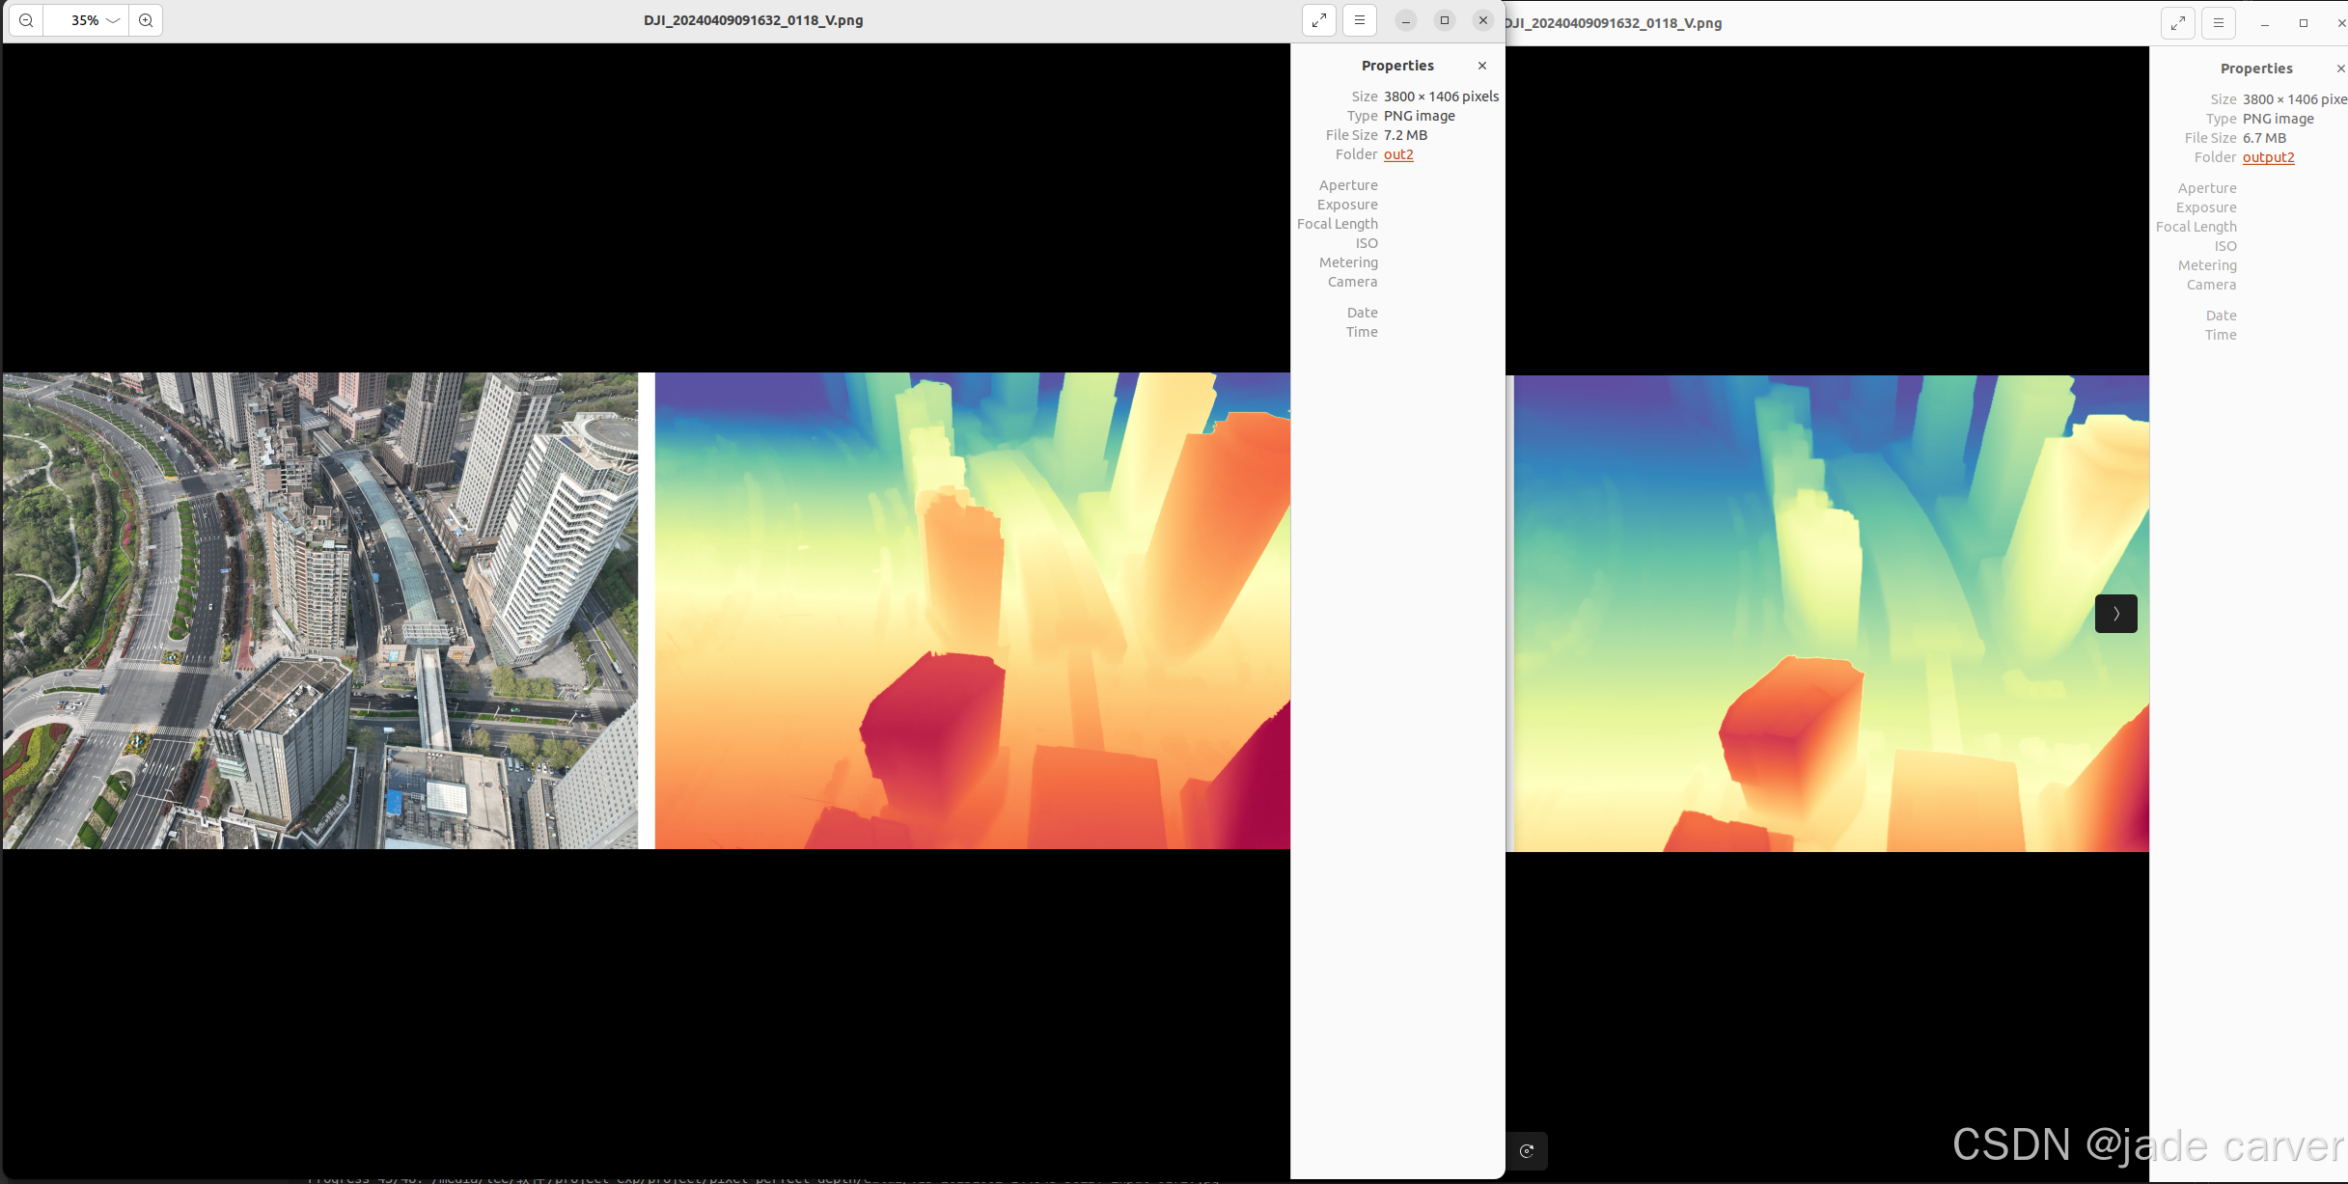Open the right viewer's hamburger menu

point(2219,23)
